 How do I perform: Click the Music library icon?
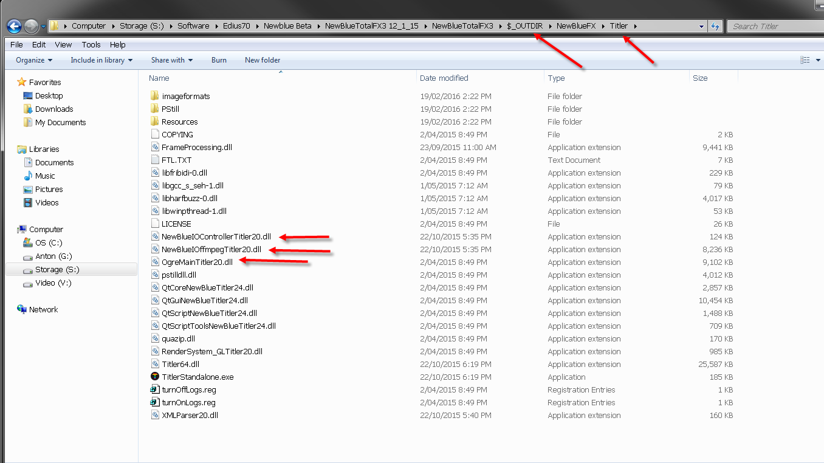[x=28, y=176]
